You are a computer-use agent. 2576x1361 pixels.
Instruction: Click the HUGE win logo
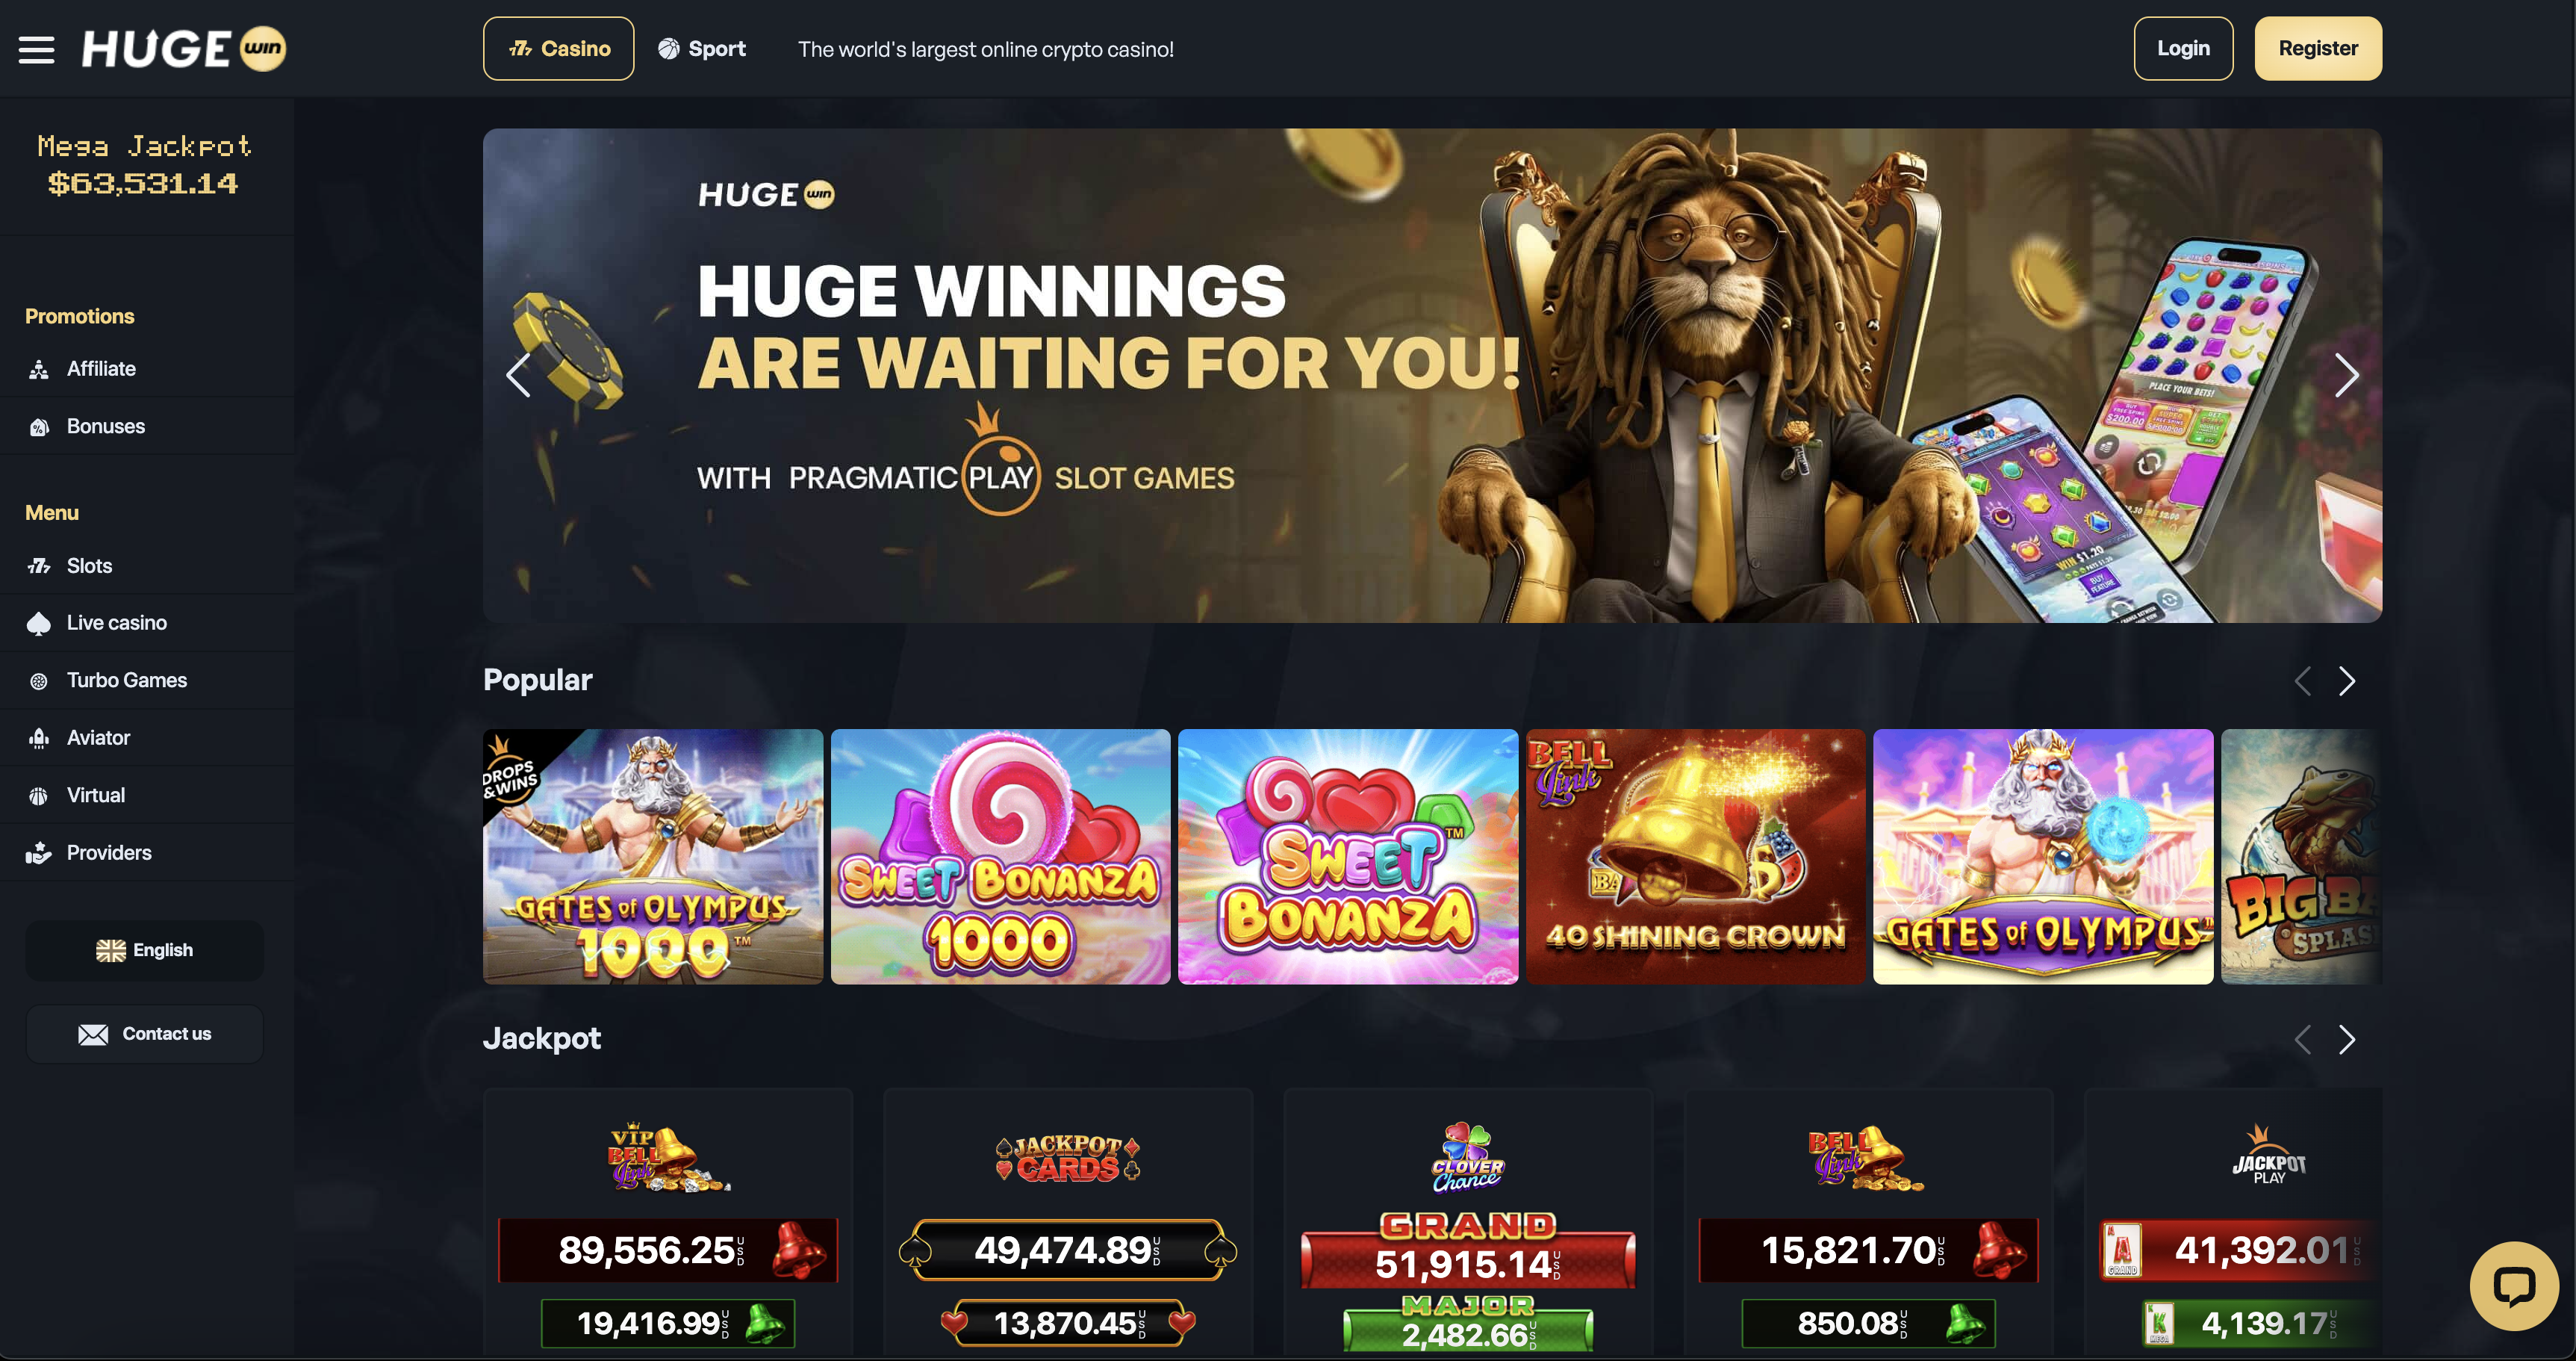184,49
